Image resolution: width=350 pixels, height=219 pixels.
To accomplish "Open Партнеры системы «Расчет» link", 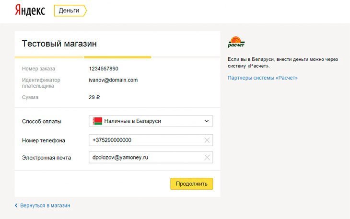I will [263, 78].
